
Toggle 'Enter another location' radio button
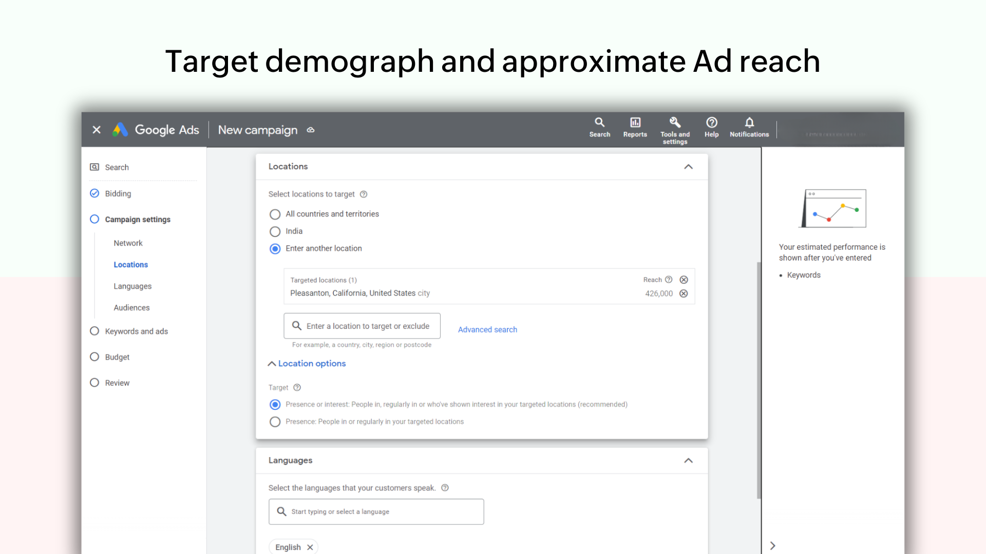275,248
